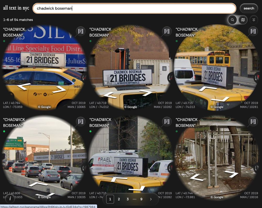Viewport: 262px width, 208px height.
Task: Click the "MAN / 10065" zip label
Action: 77,107
